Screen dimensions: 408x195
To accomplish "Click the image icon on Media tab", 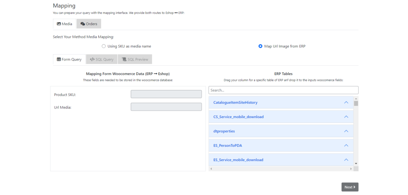I will click(x=59, y=24).
